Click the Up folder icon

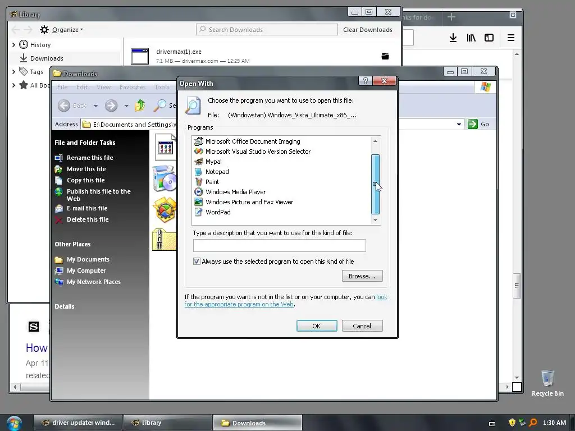pyautogui.click(x=140, y=106)
